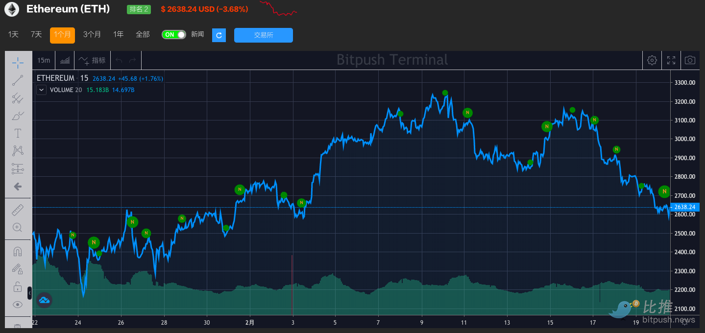705x333 pixels.
Task: Hide all drawings using the eye icon
Action: click(x=18, y=304)
